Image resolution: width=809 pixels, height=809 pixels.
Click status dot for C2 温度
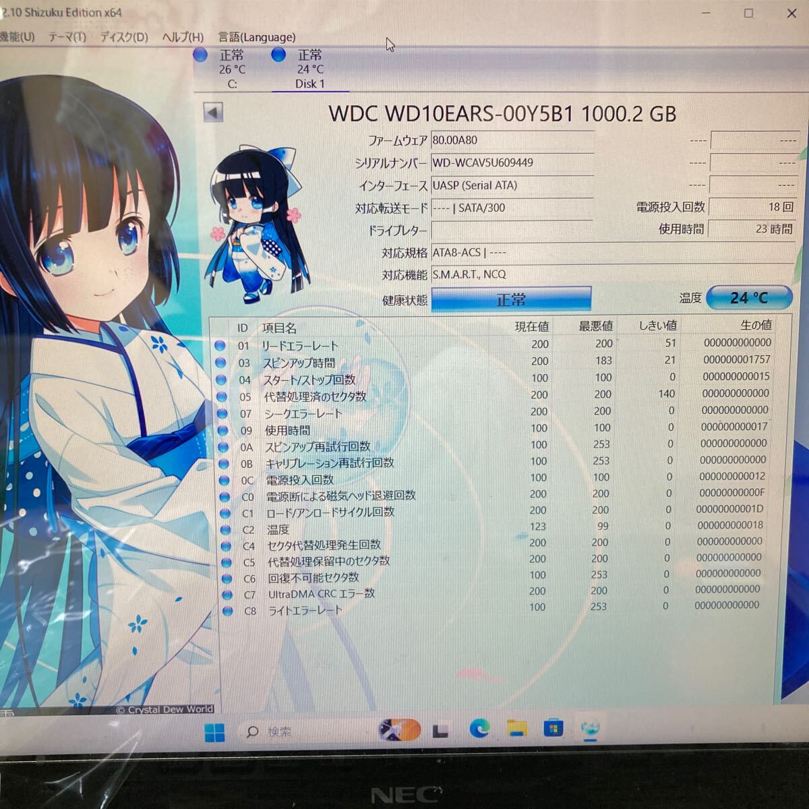pos(226,530)
